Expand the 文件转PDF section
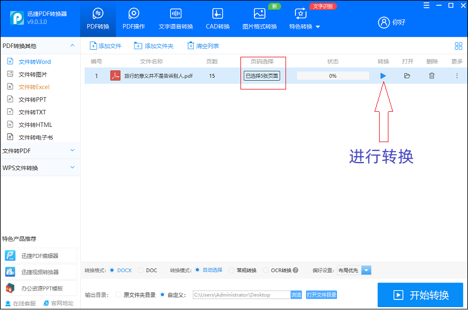Screen dimensions: 468x310 point(73,150)
